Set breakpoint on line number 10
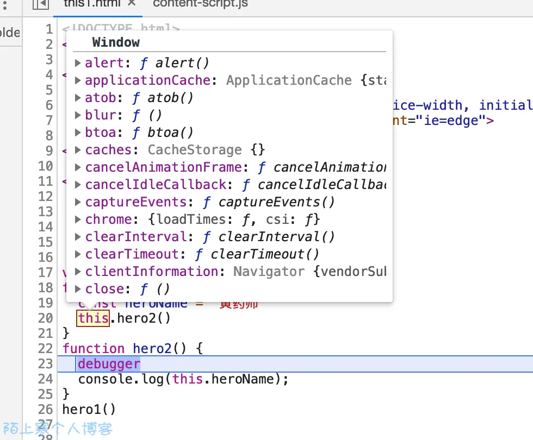This screenshot has height=440, width=533. (x=46, y=166)
